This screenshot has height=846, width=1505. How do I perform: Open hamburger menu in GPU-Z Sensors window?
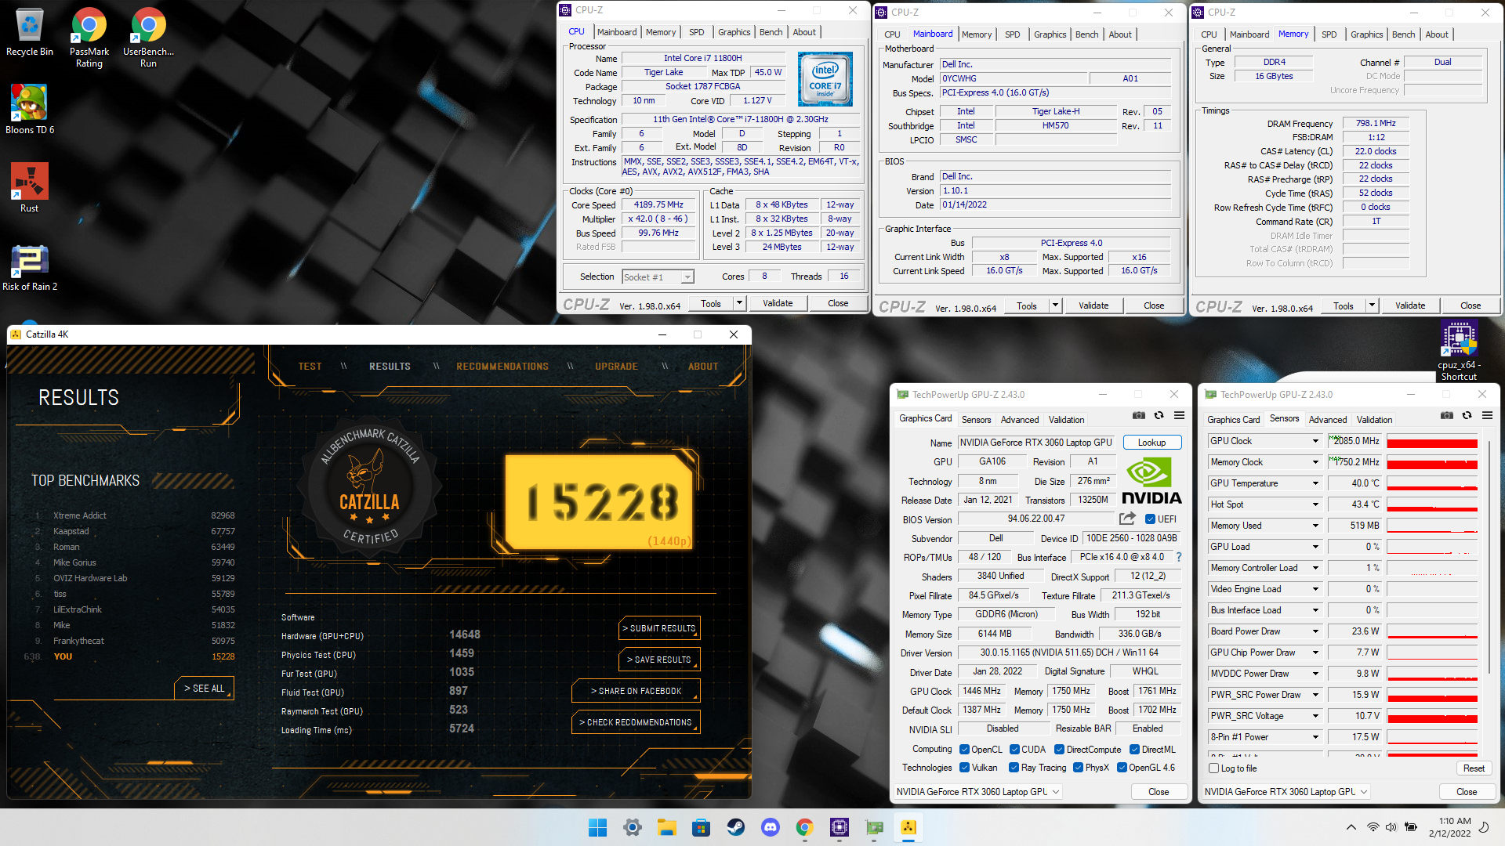[1487, 416]
